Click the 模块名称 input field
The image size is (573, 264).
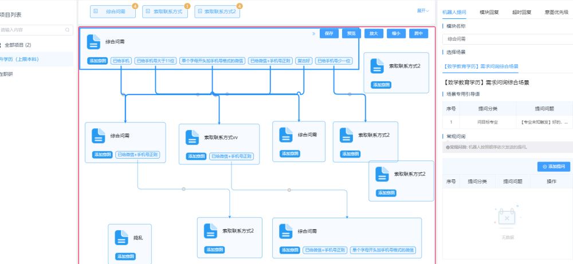507,39
